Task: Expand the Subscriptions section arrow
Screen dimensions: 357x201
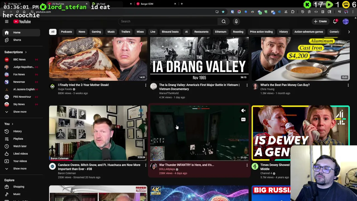Action: click(x=26, y=52)
